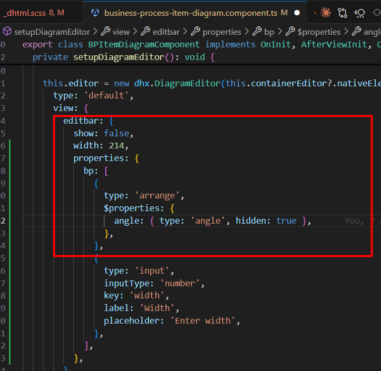381x371 pixels.
Task: Open the setupDiagramEditor breadcrumb dropdown
Action: point(52,32)
